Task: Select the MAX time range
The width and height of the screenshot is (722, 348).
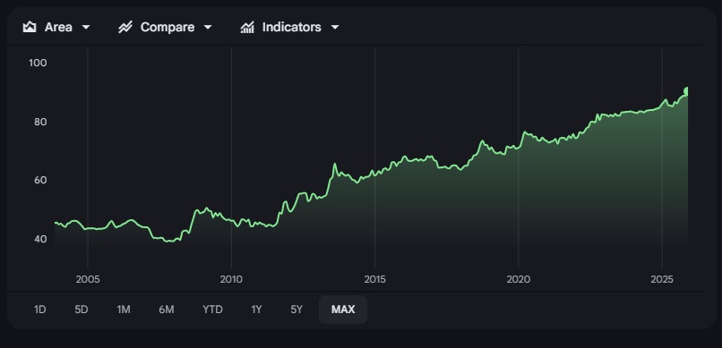Action: (x=343, y=310)
